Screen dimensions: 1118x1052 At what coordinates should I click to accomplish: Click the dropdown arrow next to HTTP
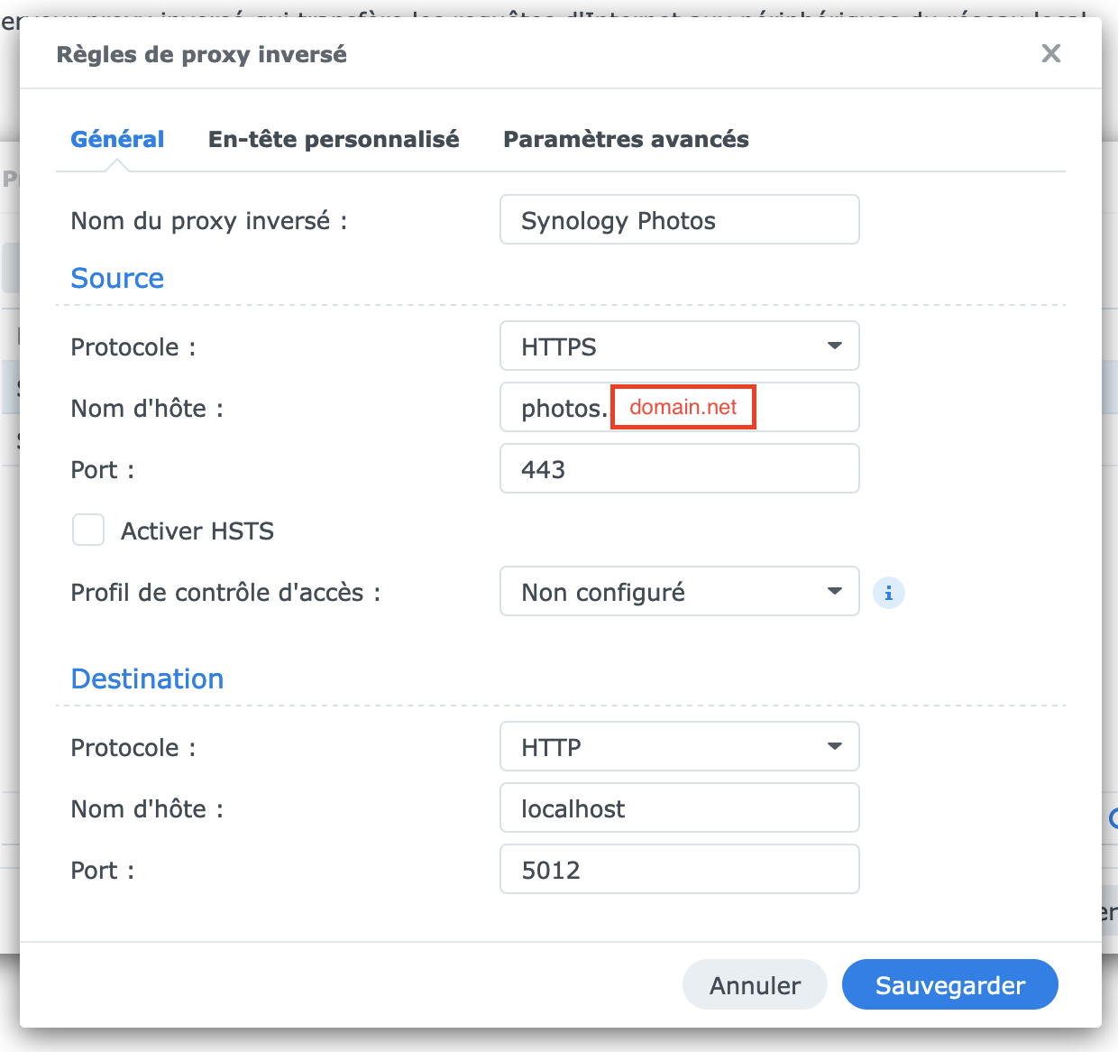[835, 747]
